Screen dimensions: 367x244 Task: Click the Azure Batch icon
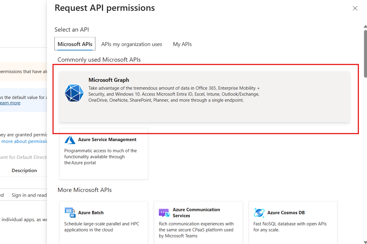coord(70,212)
